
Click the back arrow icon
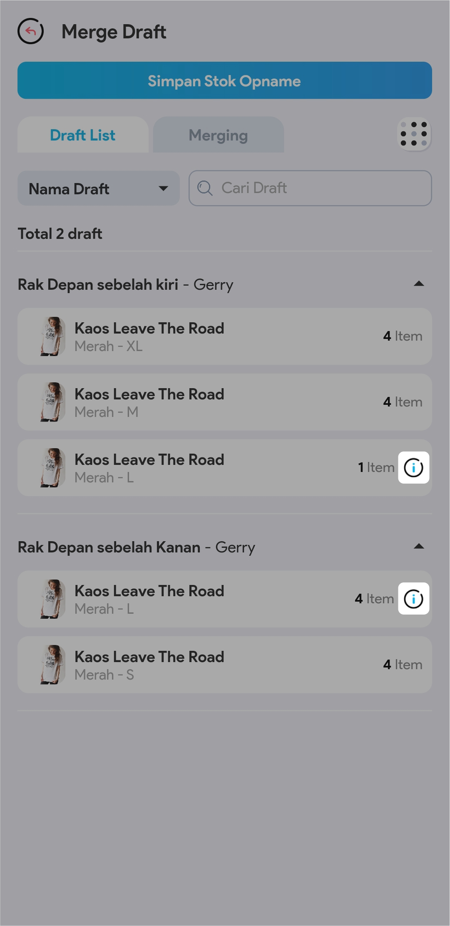tap(30, 31)
